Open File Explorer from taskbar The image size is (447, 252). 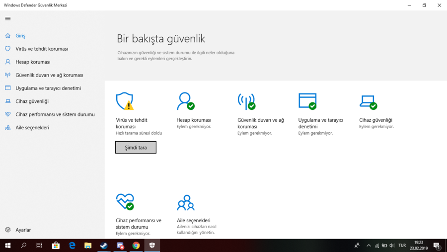pos(88,246)
